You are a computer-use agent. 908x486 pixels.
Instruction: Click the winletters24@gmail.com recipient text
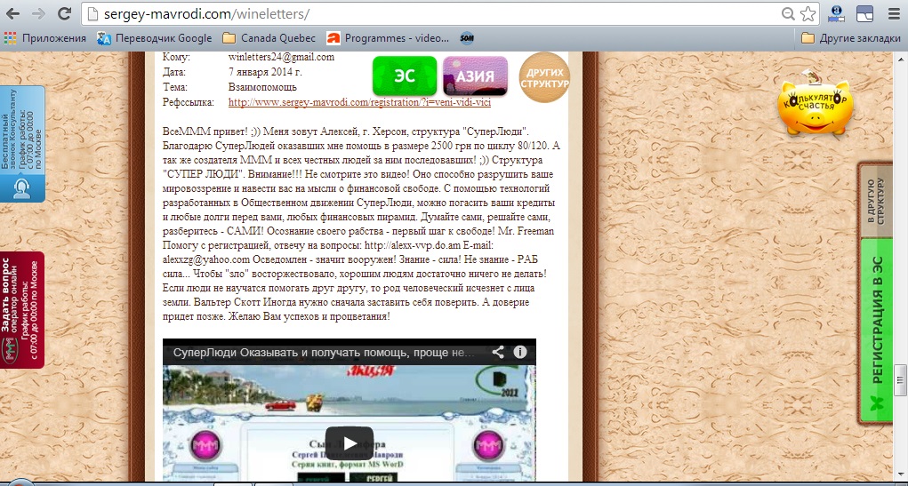point(281,57)
